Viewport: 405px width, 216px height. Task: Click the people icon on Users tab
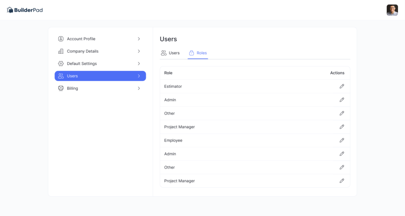click(x=163, y=53)
